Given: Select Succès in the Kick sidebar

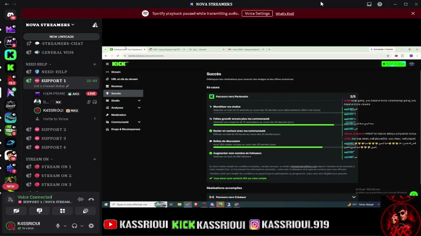Looking at the screenshot, I should click(x=123, y=93).
